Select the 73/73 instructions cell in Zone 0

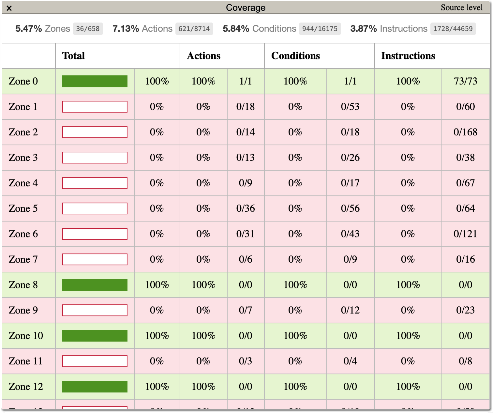(x=466, y=81)
